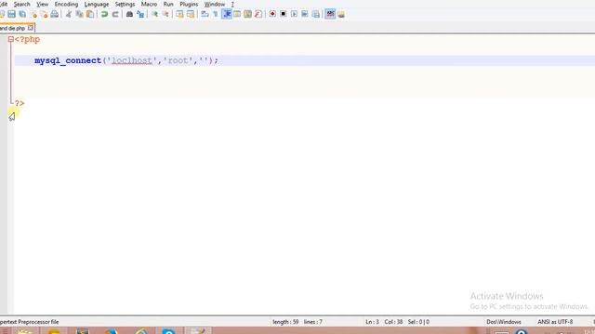Image resolution: width=595 pixels, height=334 pixels.
Task: Stop macro recording with black square
Action: tap(283, 14)
